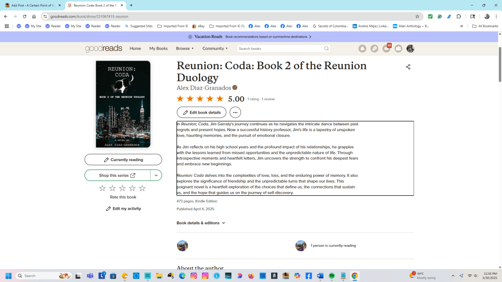The height and width of the screenshot is (282, 502).
Task: Click in the Search books field
Action: tap(279, 48)
